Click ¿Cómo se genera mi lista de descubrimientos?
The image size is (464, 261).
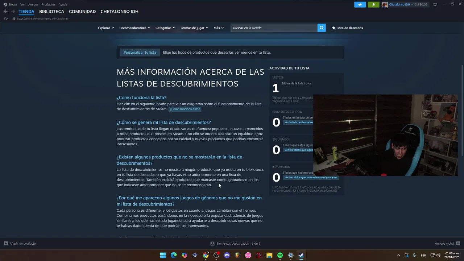coord(163,123)
